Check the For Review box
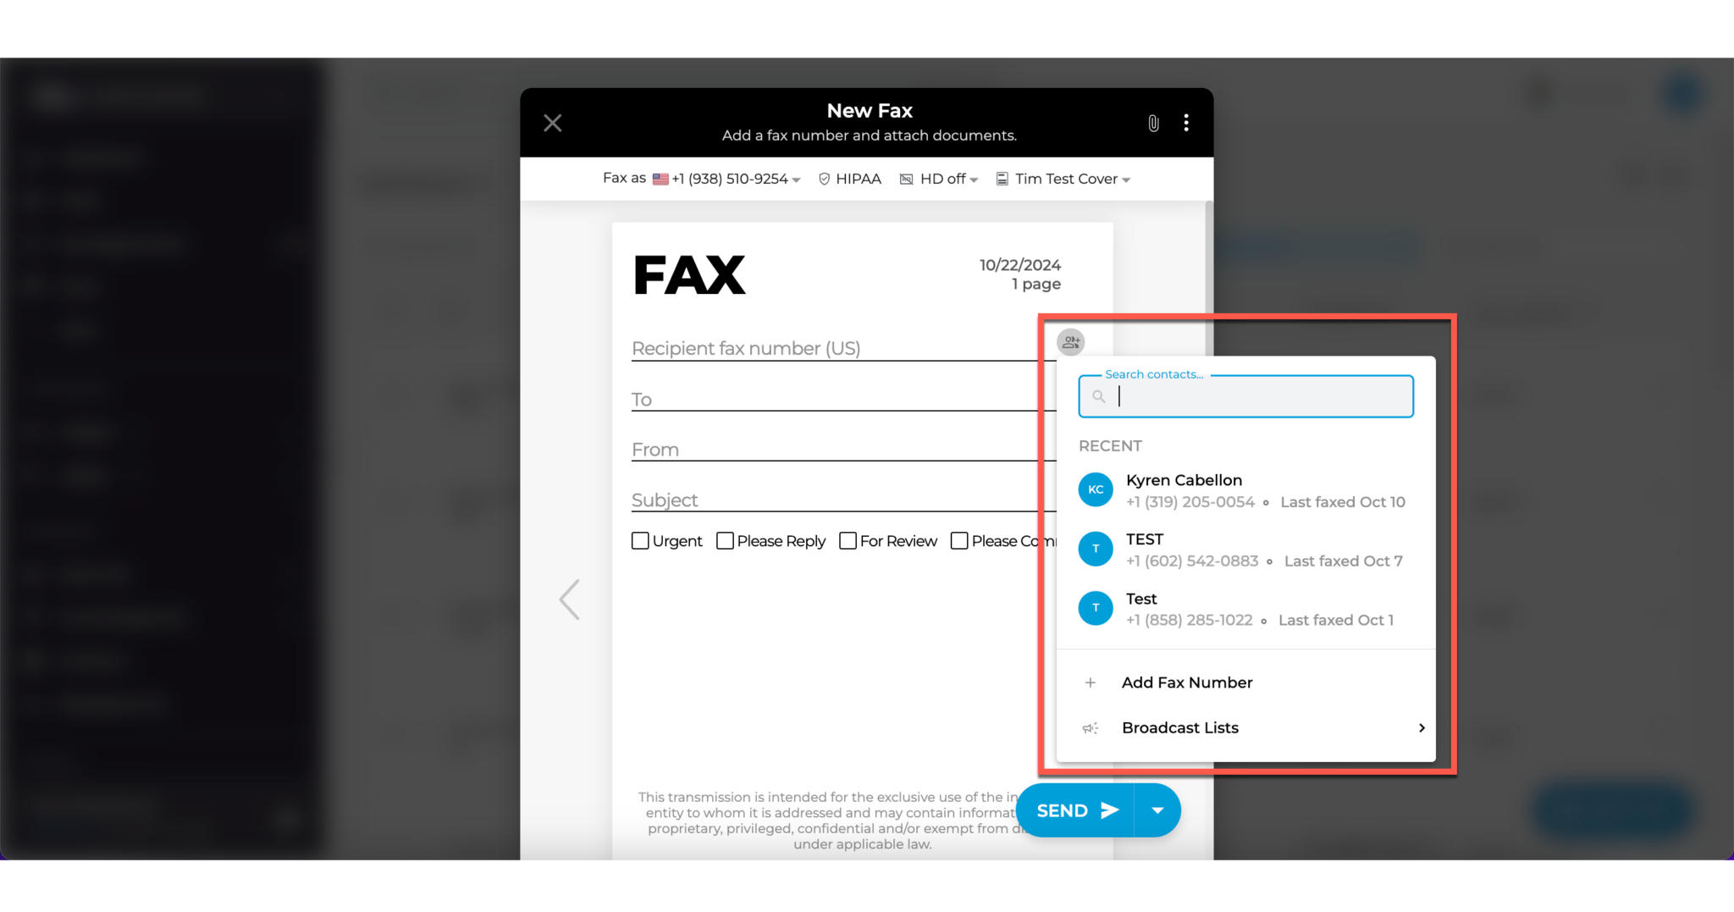Screen dimensions: 1734x912 848,540
